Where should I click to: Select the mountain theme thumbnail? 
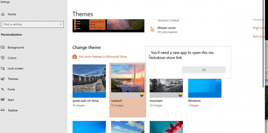coord(166,88)
